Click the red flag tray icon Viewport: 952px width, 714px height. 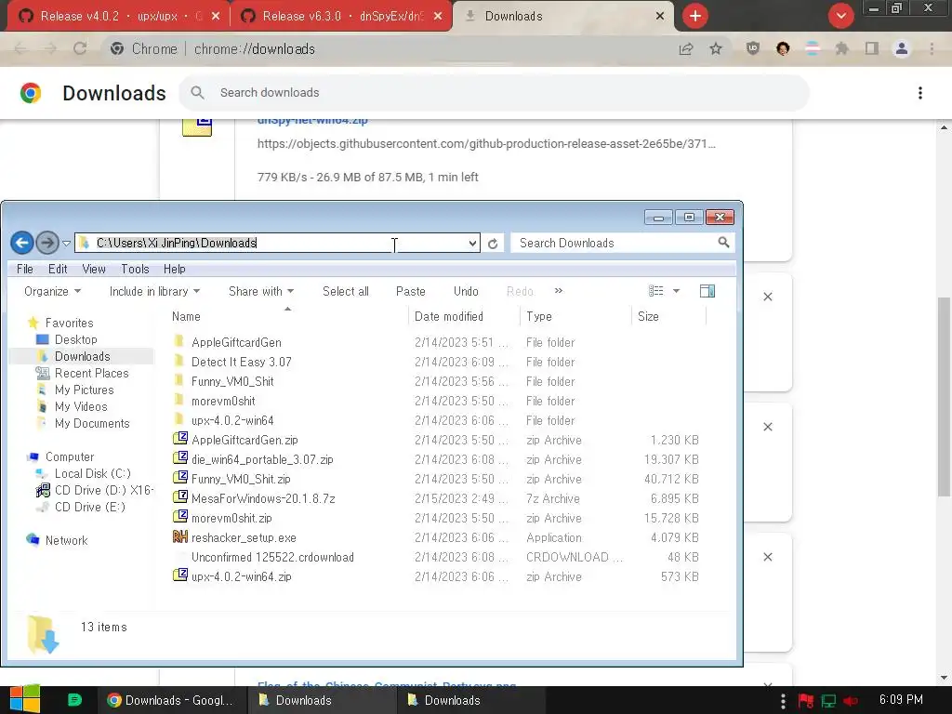click(x=806, y=701)
